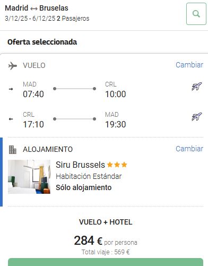Click the Madrid Bruselas route title
Viewport: 208px width, 266px height.
coord(37,8)
